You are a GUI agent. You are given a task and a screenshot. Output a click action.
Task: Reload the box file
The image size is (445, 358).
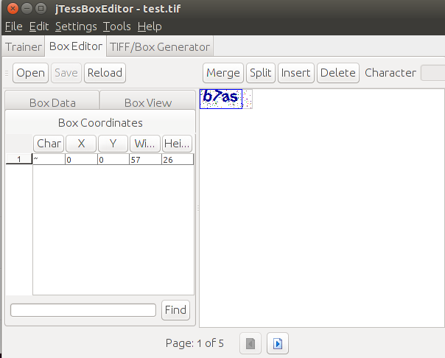(x=105, y=73)
